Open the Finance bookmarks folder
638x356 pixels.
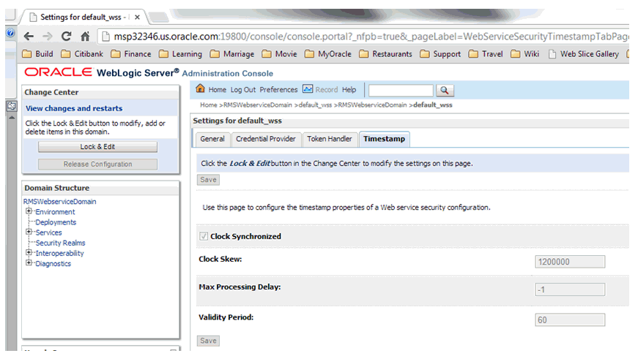tap(130, 54)
